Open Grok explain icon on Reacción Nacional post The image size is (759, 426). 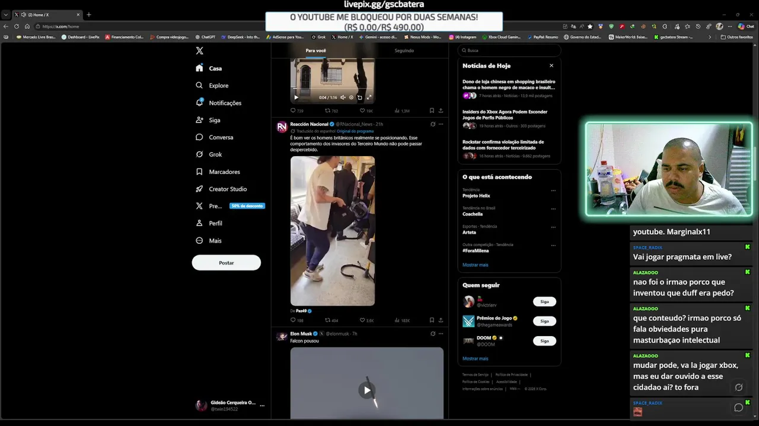click(x=433, y=124)
